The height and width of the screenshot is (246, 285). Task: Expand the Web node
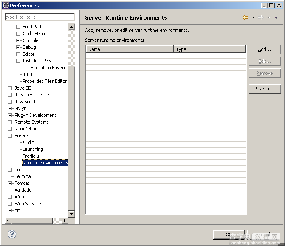(x=10, y=197)
